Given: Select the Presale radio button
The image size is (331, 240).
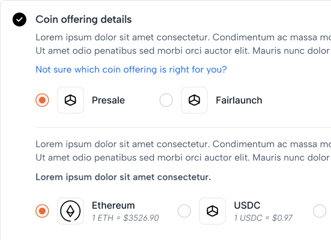Looking at the screenshot, I should coord(42,100).
